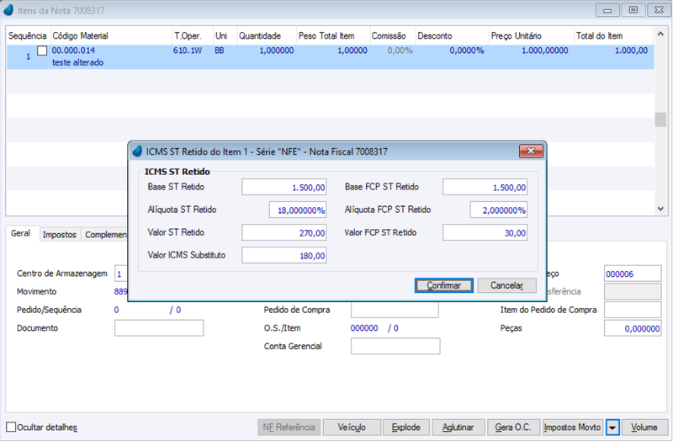Click the Conta Gerencial field

click(x=395, y=346)
